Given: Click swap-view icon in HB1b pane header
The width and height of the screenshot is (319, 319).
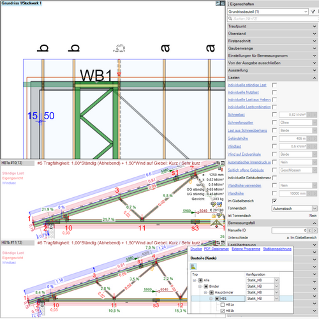Looking at the screenshot, I should coord(218,242).
